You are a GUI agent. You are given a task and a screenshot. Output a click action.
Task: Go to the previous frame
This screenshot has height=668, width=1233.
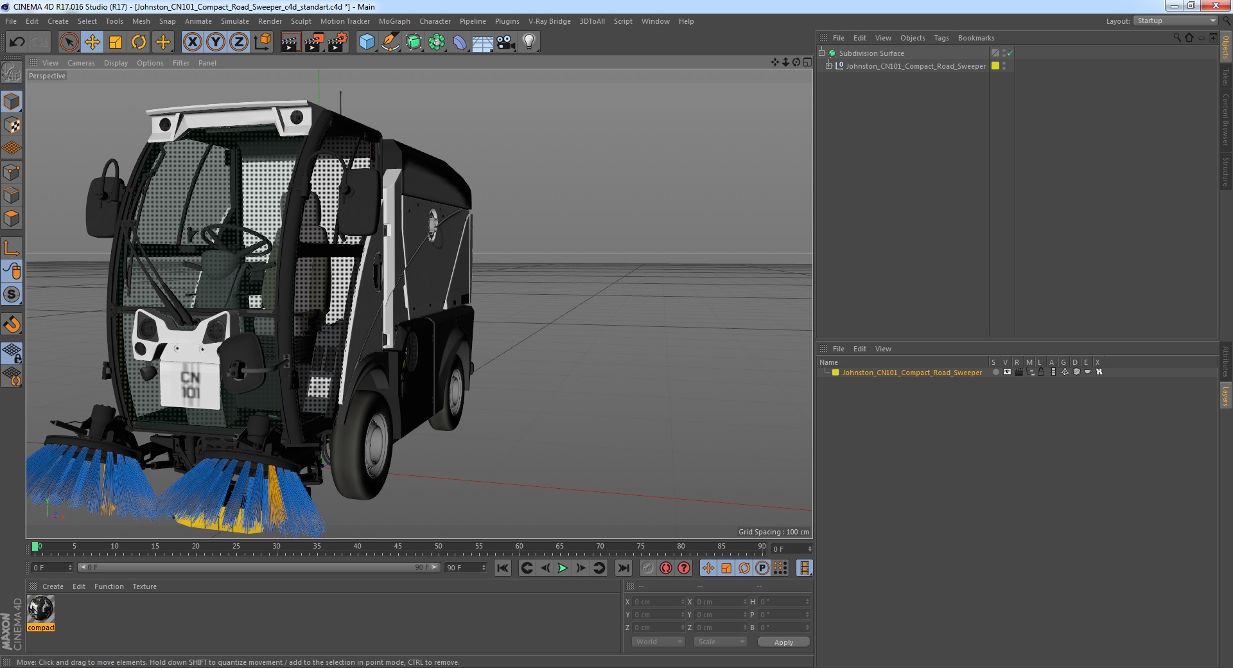(545, 568)
